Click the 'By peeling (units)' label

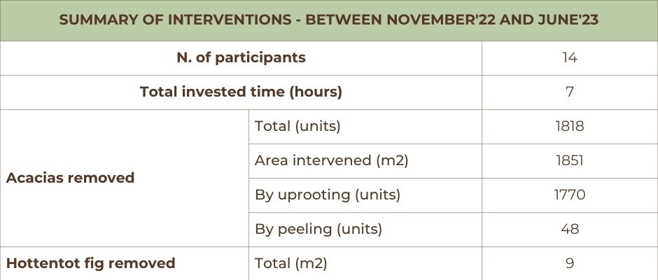318,229
